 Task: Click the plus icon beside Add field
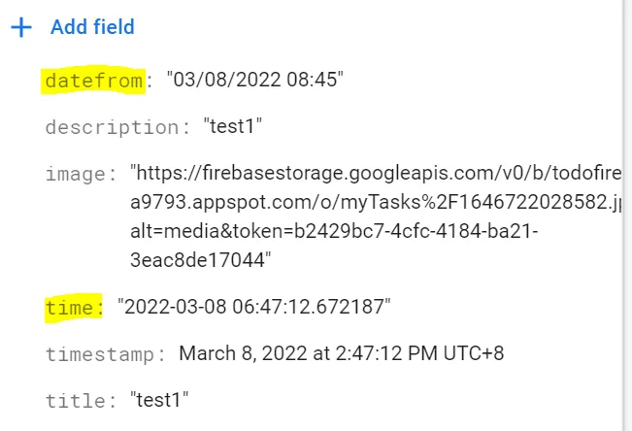click(21, 27)
